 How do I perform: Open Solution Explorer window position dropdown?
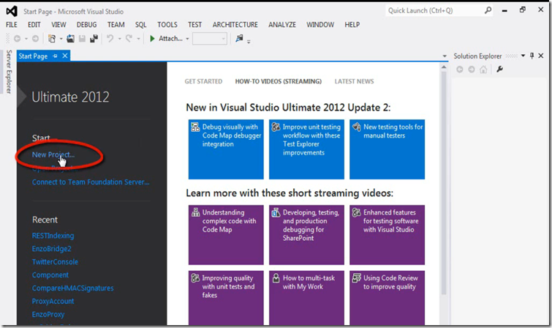tap(523, 56)
